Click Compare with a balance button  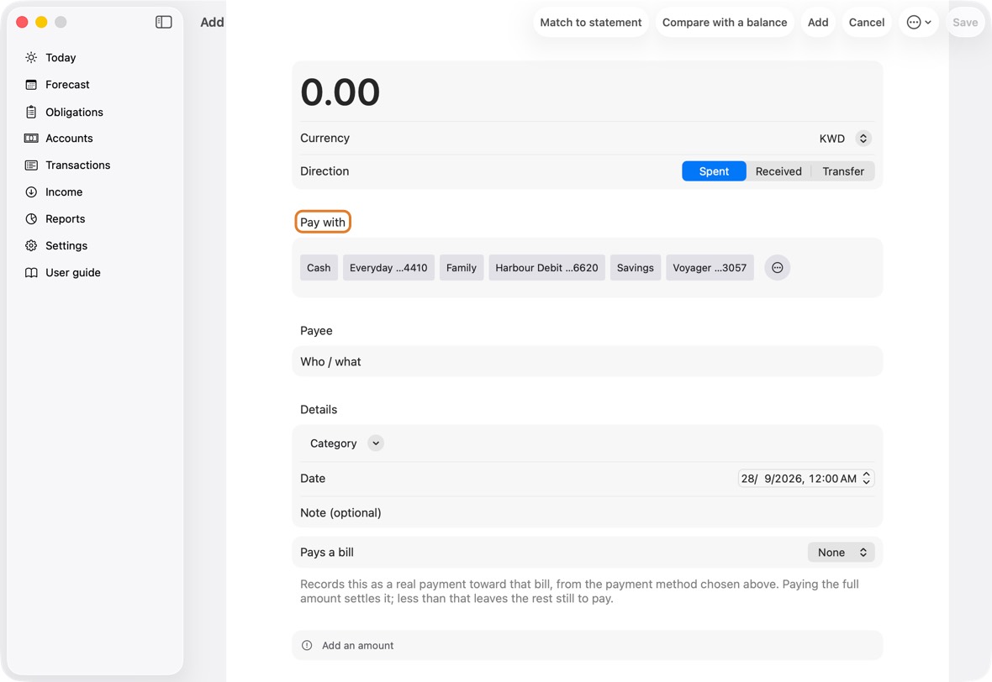pos(725,22)
